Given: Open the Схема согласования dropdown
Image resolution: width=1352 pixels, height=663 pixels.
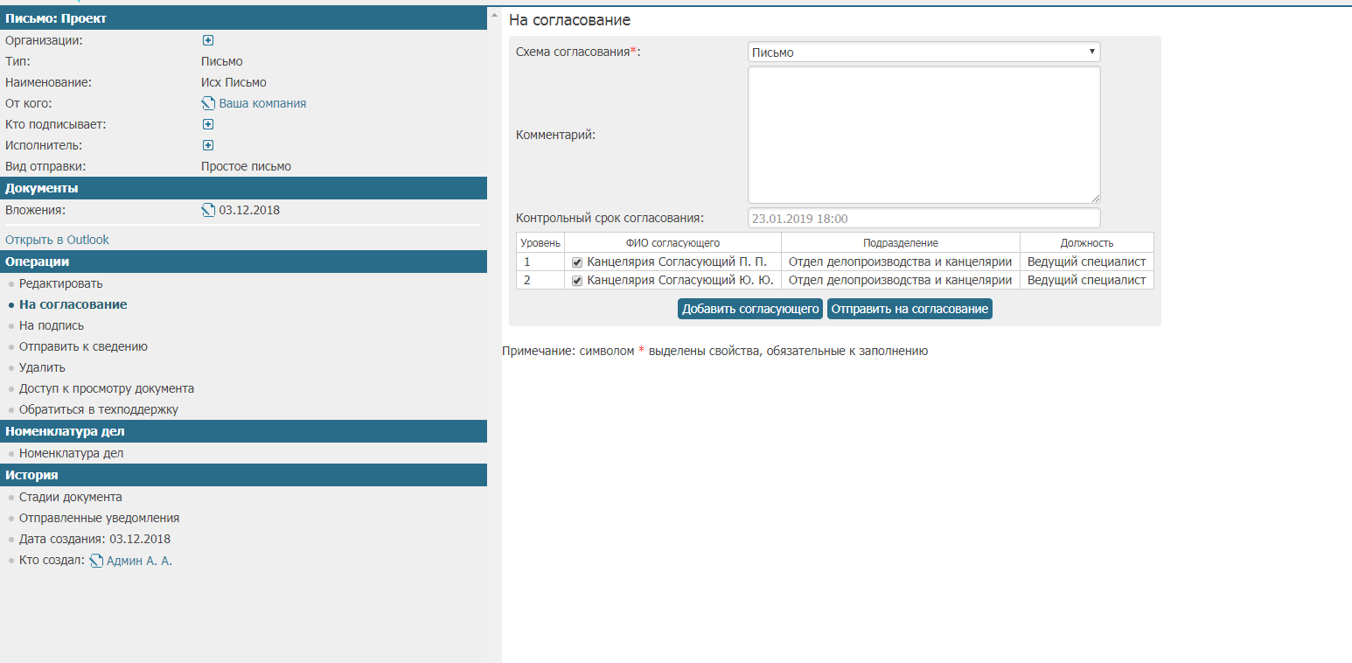Looking at the screenshot, I should tap(924, 52).
